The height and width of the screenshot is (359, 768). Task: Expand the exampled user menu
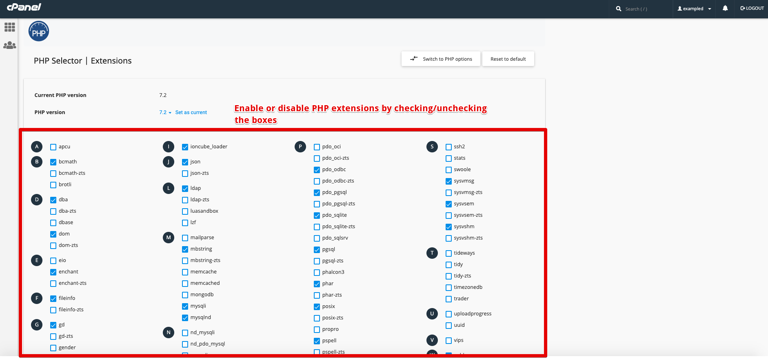tap(694, 9)
